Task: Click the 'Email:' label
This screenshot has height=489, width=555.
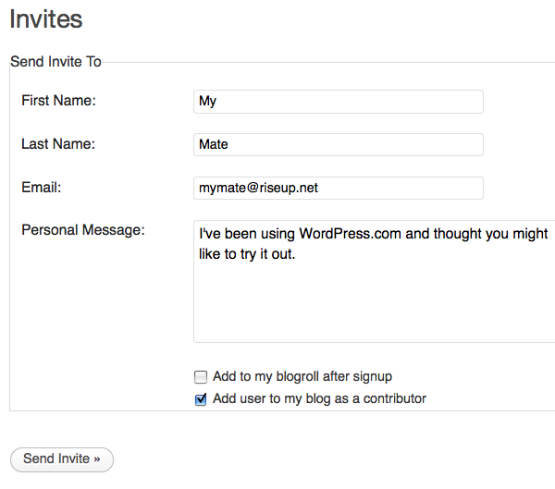Action: (42, 188)
